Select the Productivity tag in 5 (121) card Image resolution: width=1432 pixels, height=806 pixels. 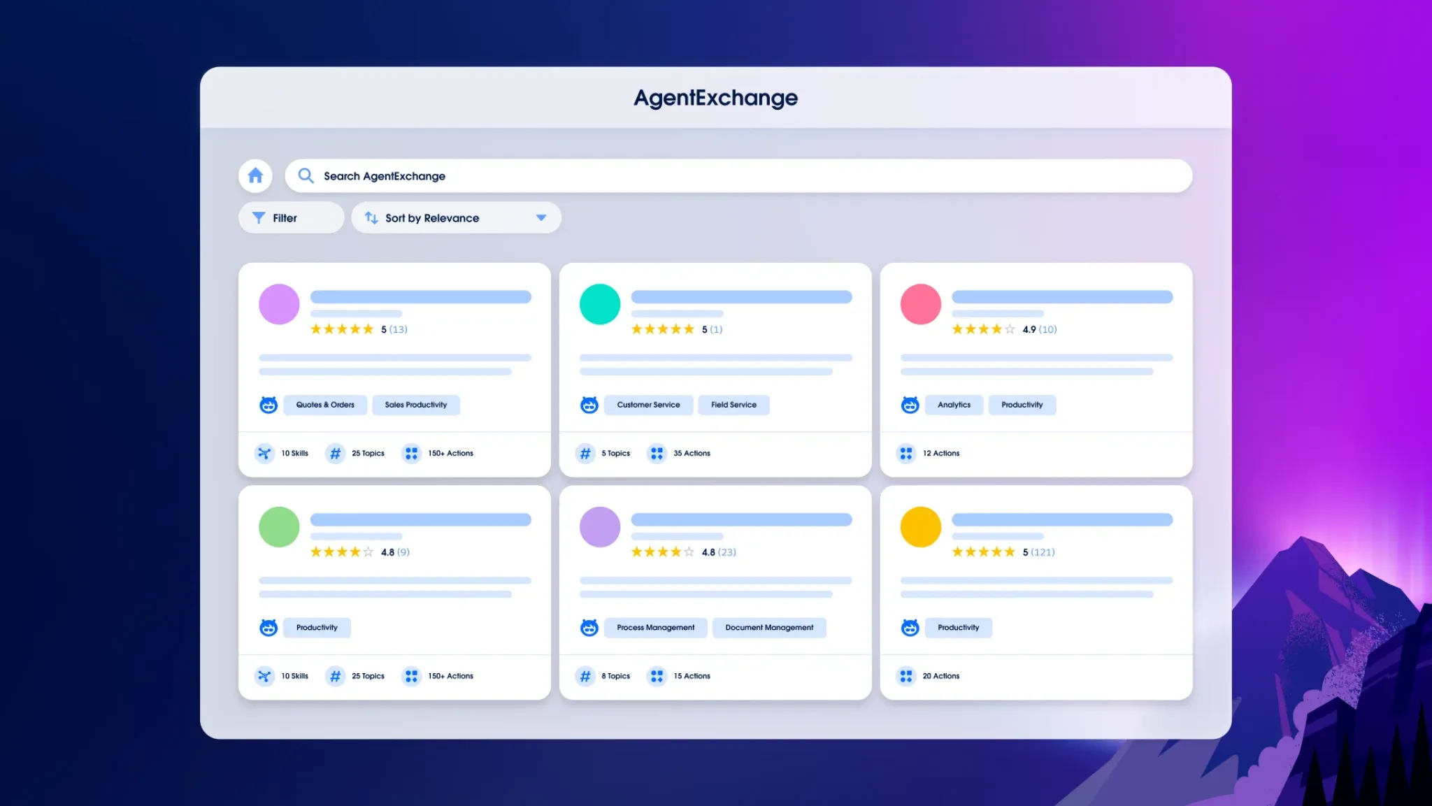(x=959, y=628)
